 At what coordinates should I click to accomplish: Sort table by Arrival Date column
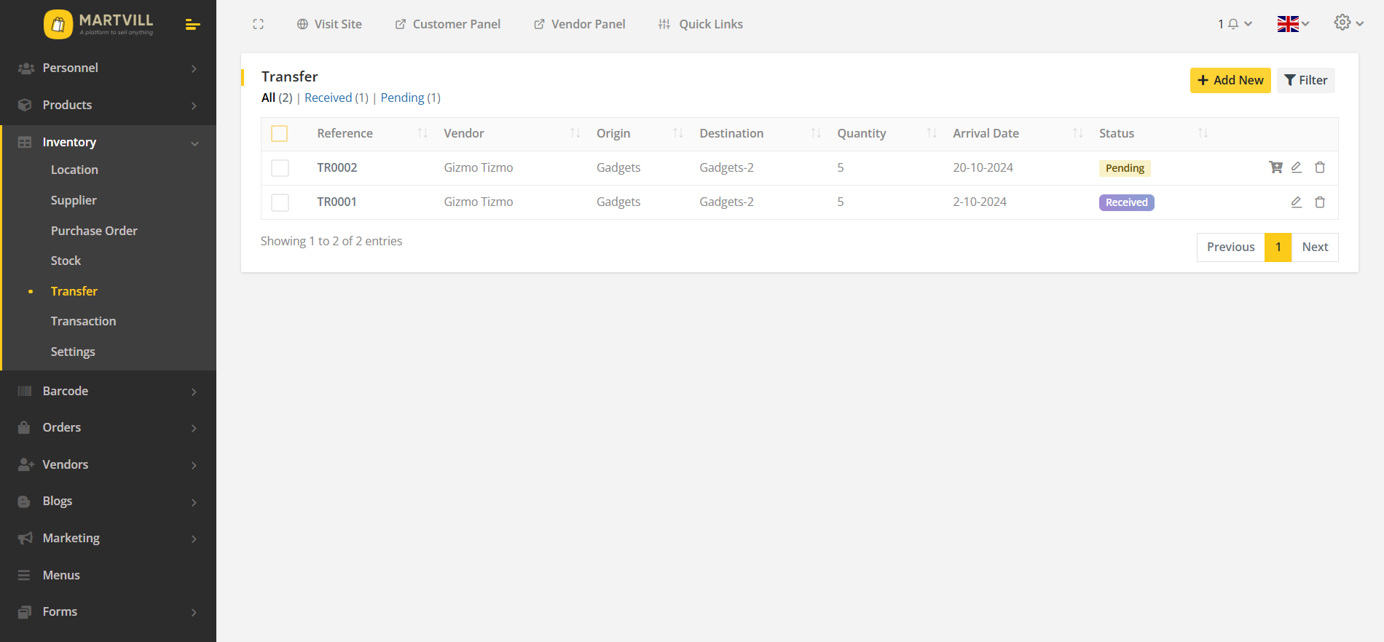[x=986, y=133]
